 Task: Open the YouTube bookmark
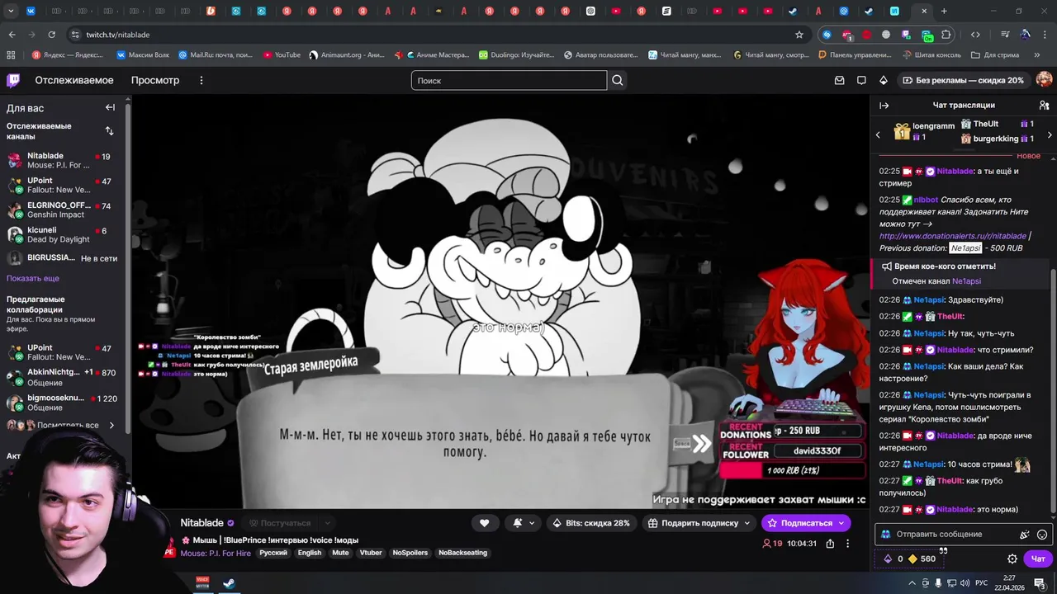point(282,55)
